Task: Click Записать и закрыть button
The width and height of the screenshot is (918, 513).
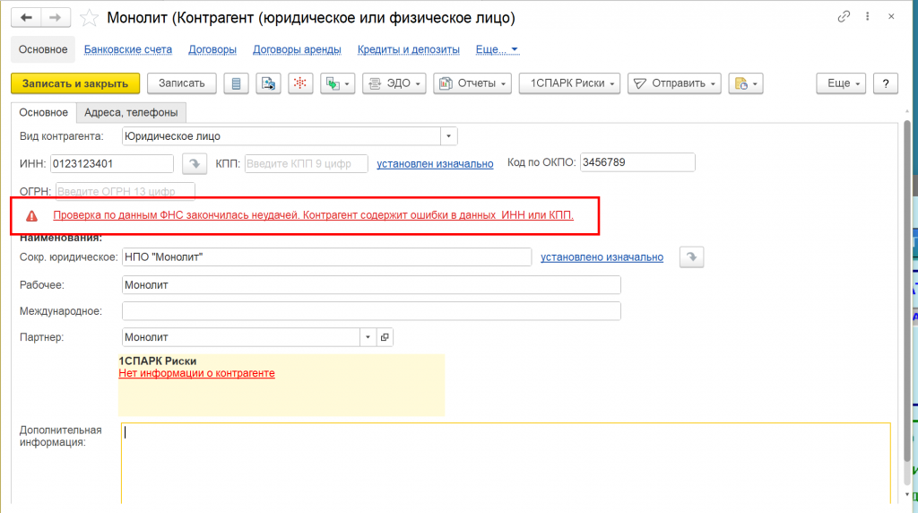Action: click(75, 83)
